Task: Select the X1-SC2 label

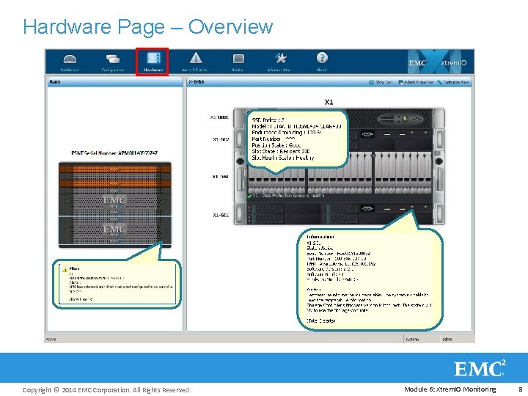Action: pos(221,139)
